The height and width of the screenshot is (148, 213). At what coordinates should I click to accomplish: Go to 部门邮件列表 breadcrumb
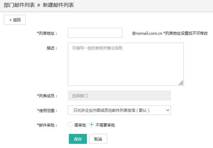point(19,5)
